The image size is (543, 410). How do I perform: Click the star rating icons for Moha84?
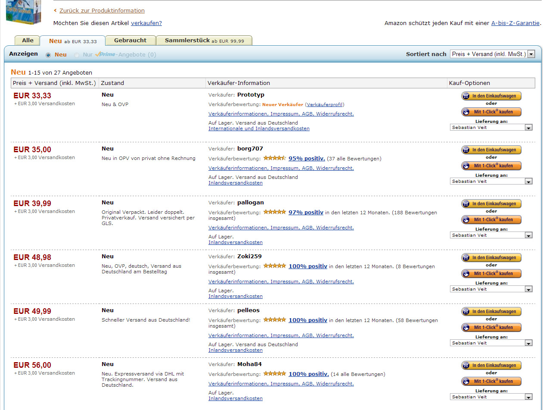[x=275, y=374]
